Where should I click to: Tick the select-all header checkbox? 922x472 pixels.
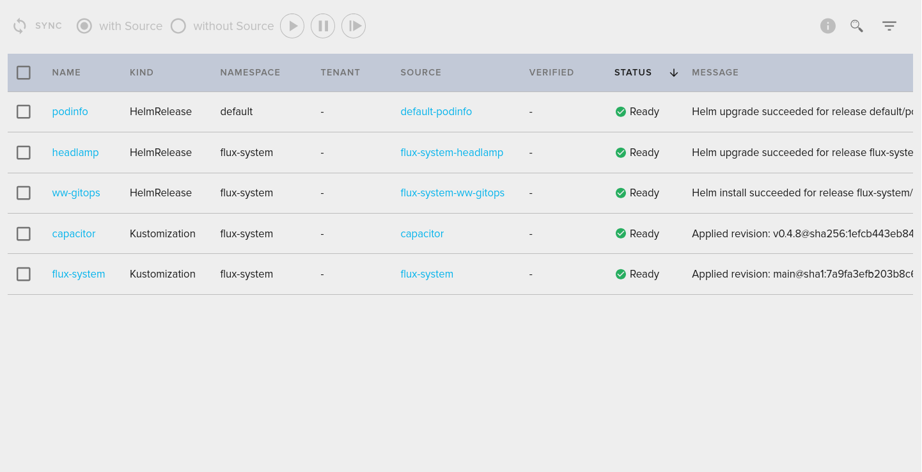click(24, 73)
